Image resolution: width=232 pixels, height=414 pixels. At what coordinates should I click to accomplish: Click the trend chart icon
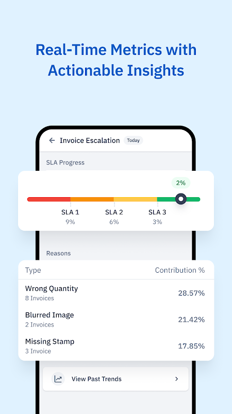pyautogui.click(x=58, y=379)
